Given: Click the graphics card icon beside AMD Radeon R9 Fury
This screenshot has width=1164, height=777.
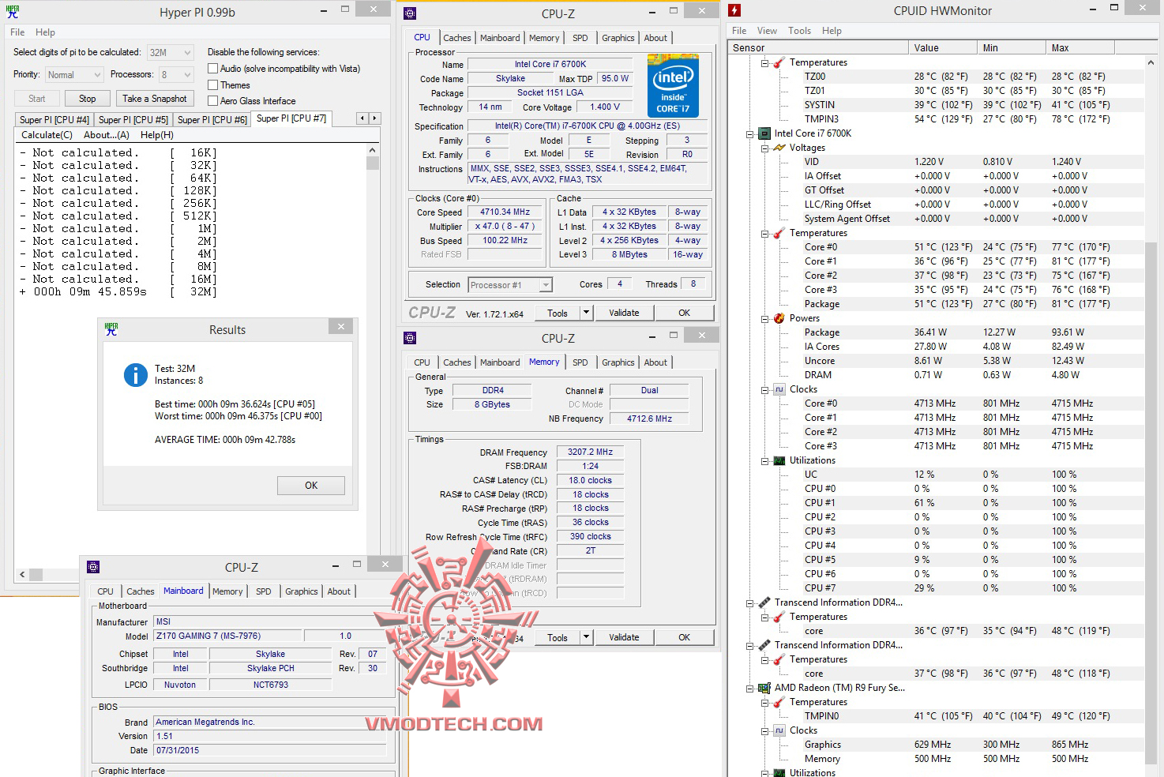Looking at the screenshot, I should click(764, 688).
